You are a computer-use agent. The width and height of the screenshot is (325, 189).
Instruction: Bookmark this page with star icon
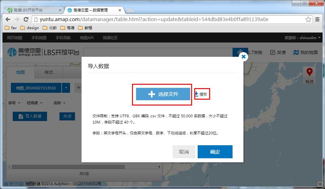tap(308, 20)
